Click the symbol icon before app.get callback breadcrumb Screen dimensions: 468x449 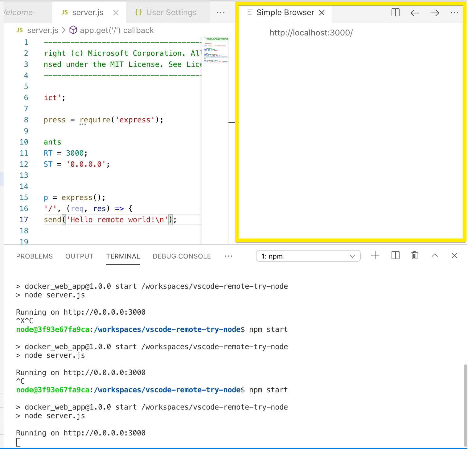(73, 30)
